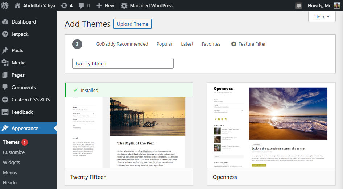This screenshot has width=343, height=189.
Task: Click the updates icon showing 4
Action: 64,5
